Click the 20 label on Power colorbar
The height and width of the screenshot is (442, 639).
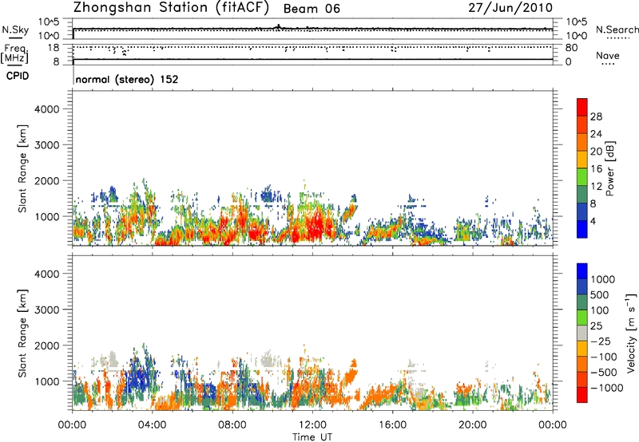[x=596, y=152]
